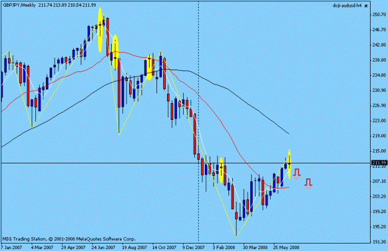Click the 4 Mar 2007 date label

point(42,247)
